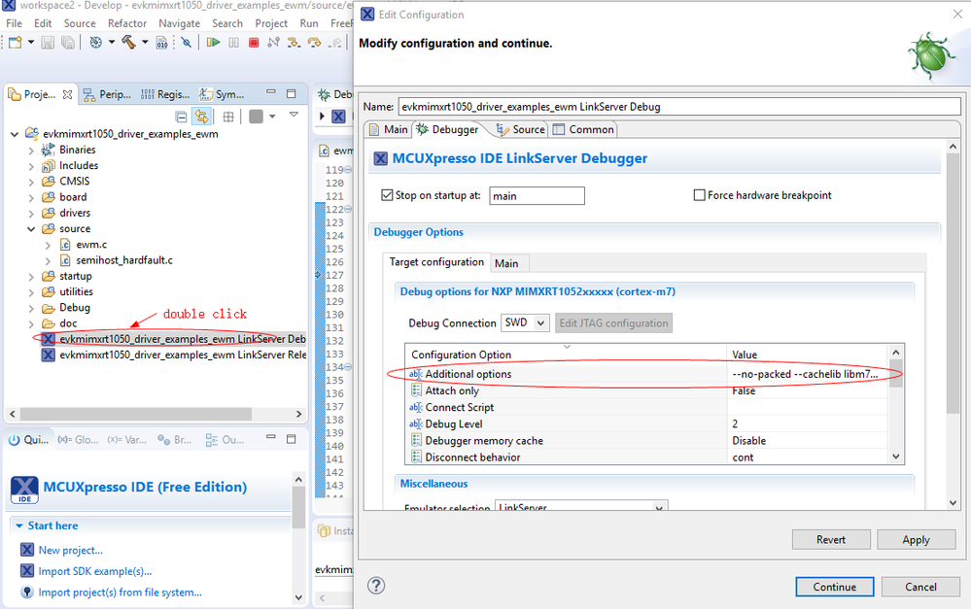Switch to the Symbol Viewer tab
This screenshot has width=971, height=609.
[x=222, y=94]
